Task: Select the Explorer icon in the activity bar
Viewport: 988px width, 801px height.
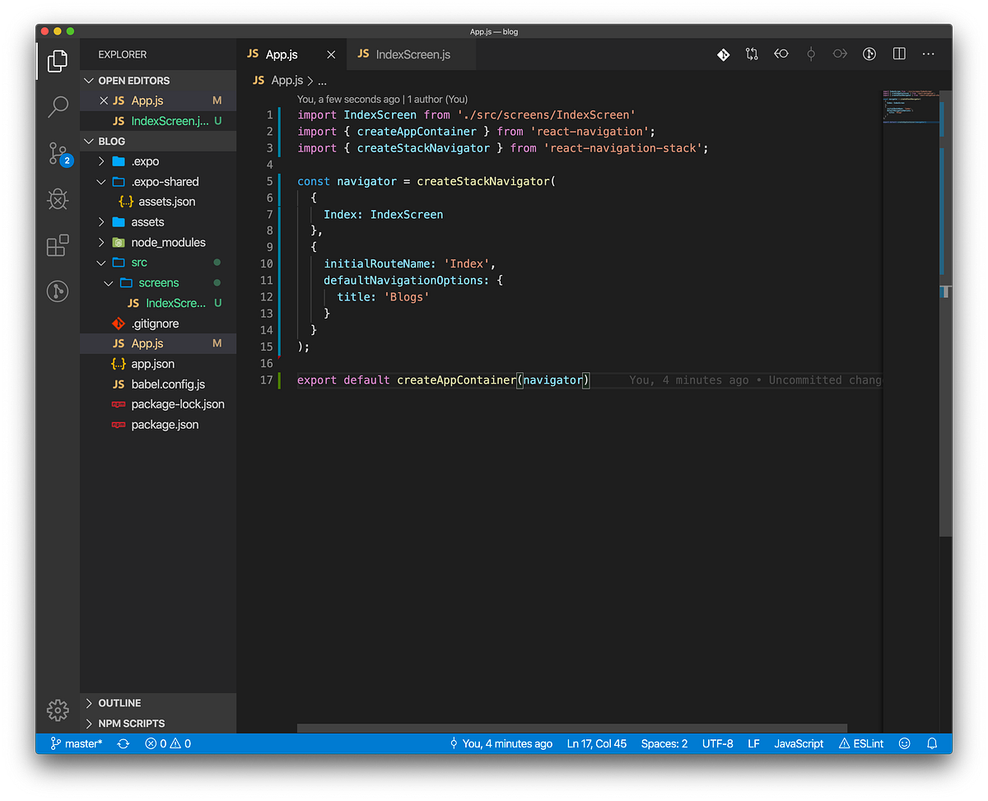Action: (57, 60)
